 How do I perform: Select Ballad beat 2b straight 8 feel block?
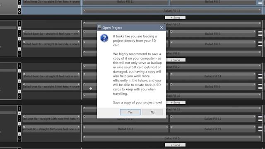tap(51, 2)
